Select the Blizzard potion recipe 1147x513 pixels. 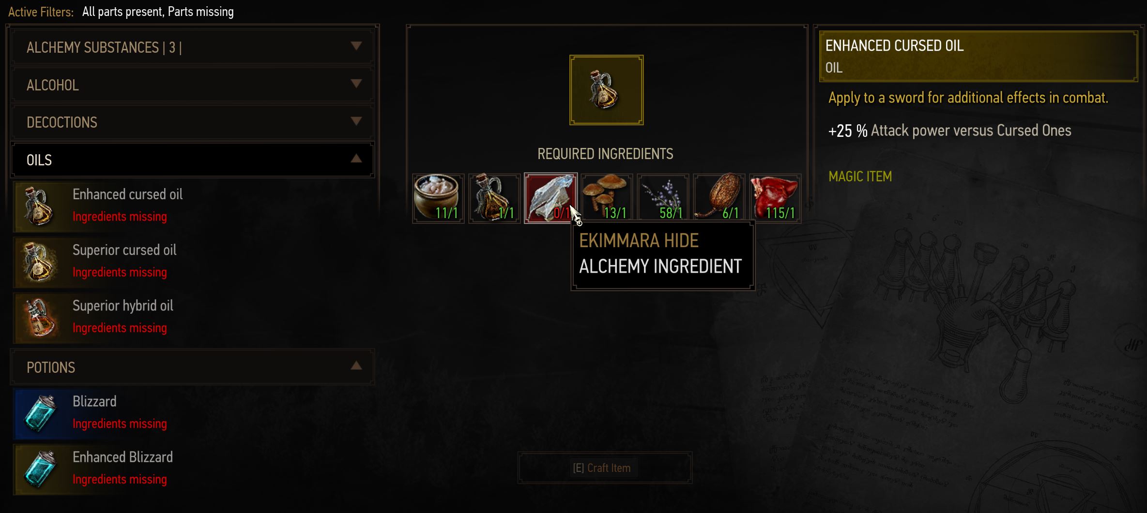pyautogui.click(x=193, y=413)
